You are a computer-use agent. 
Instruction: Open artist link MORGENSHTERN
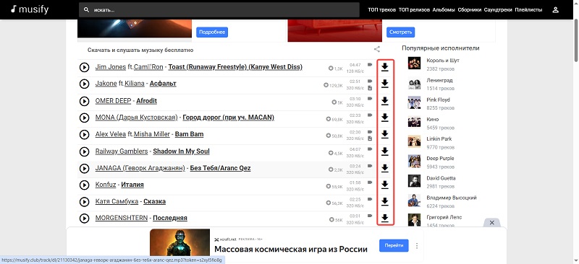tap(122, 218)
